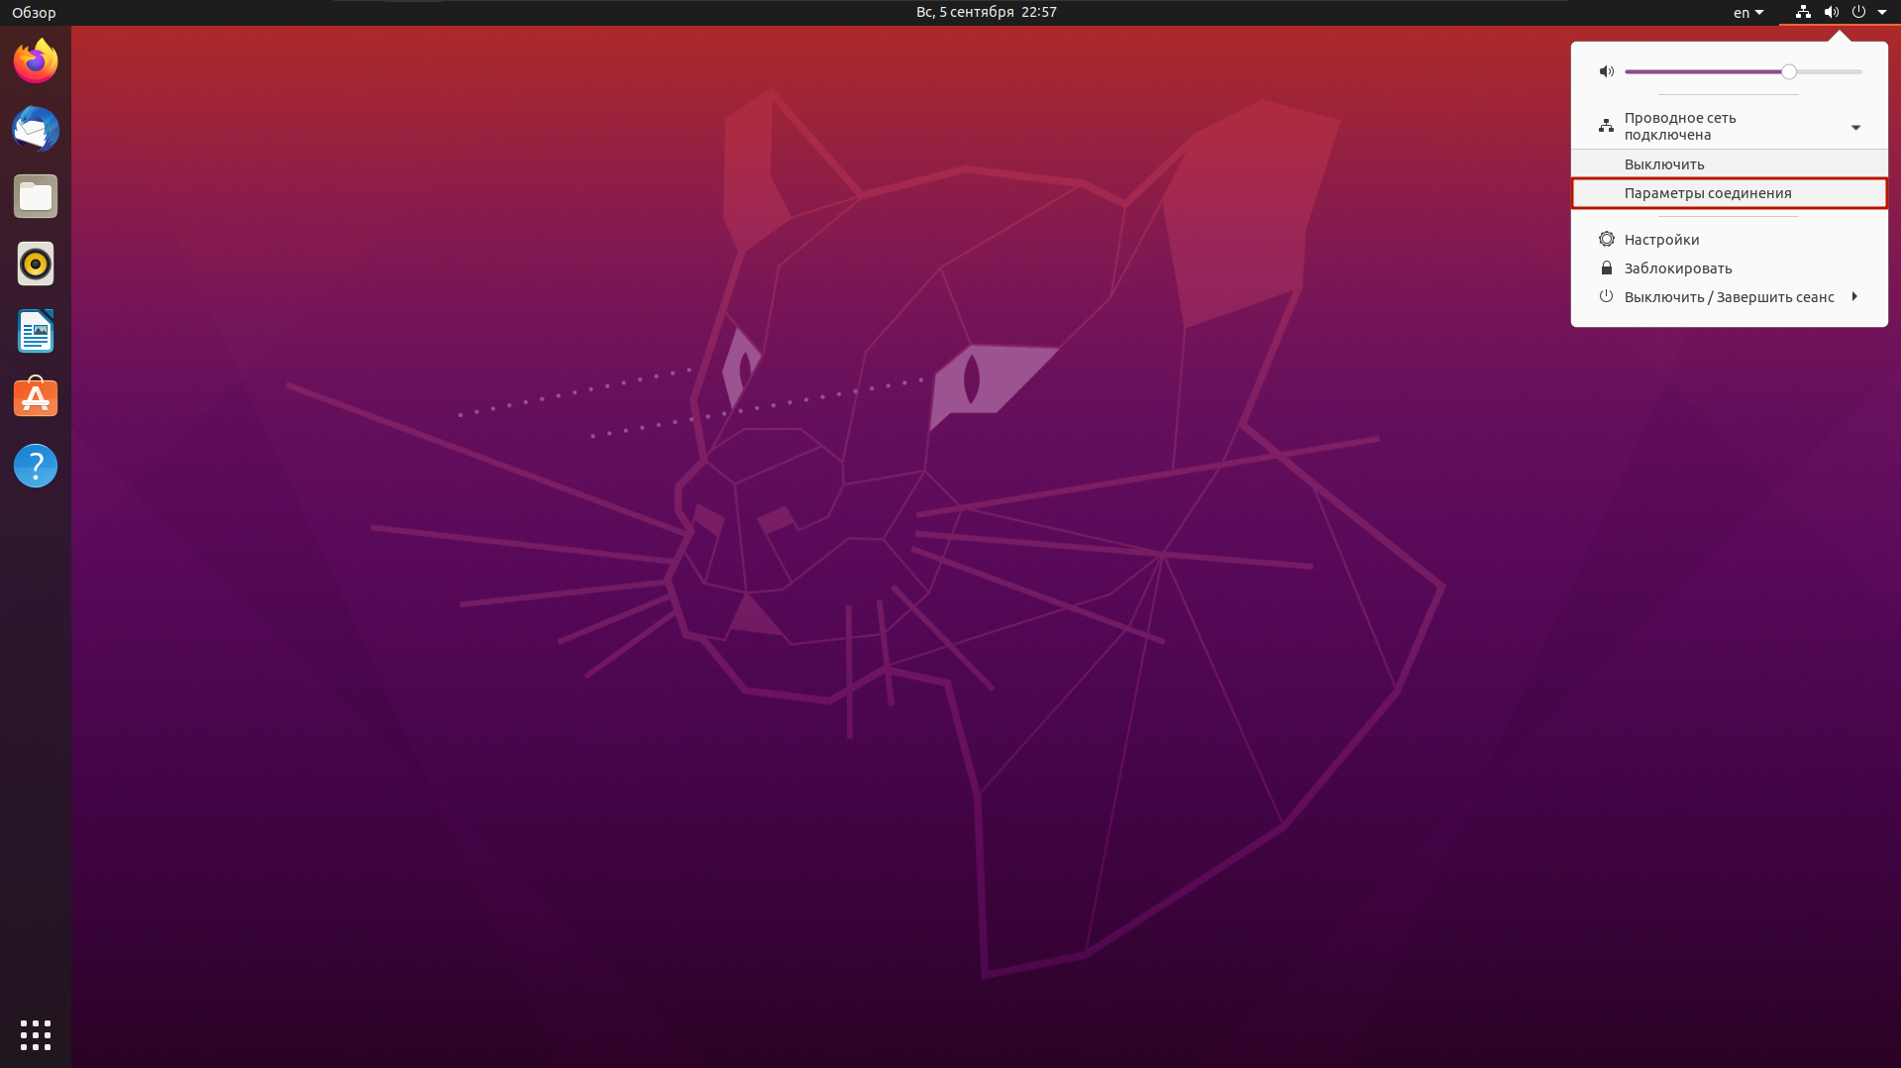Select 'Выключить' to turn off wired connection
The image size is (1901, 1068).
coord(1664,164)
